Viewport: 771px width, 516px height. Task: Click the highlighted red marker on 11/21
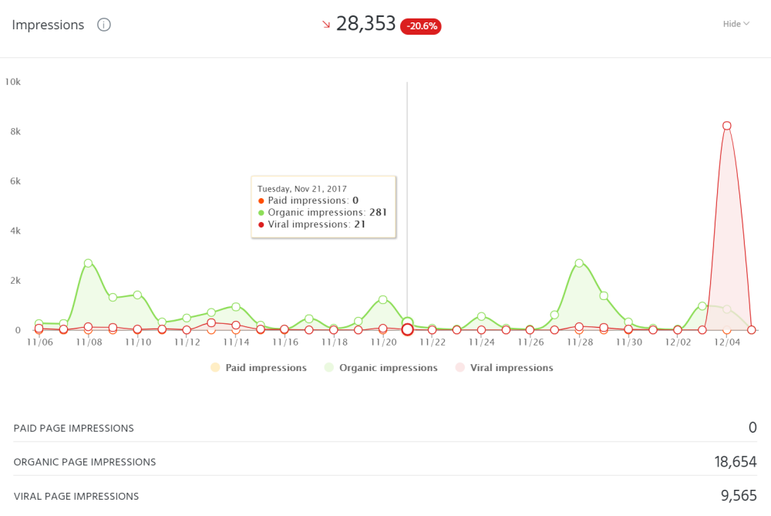click(x=407, y=329)
